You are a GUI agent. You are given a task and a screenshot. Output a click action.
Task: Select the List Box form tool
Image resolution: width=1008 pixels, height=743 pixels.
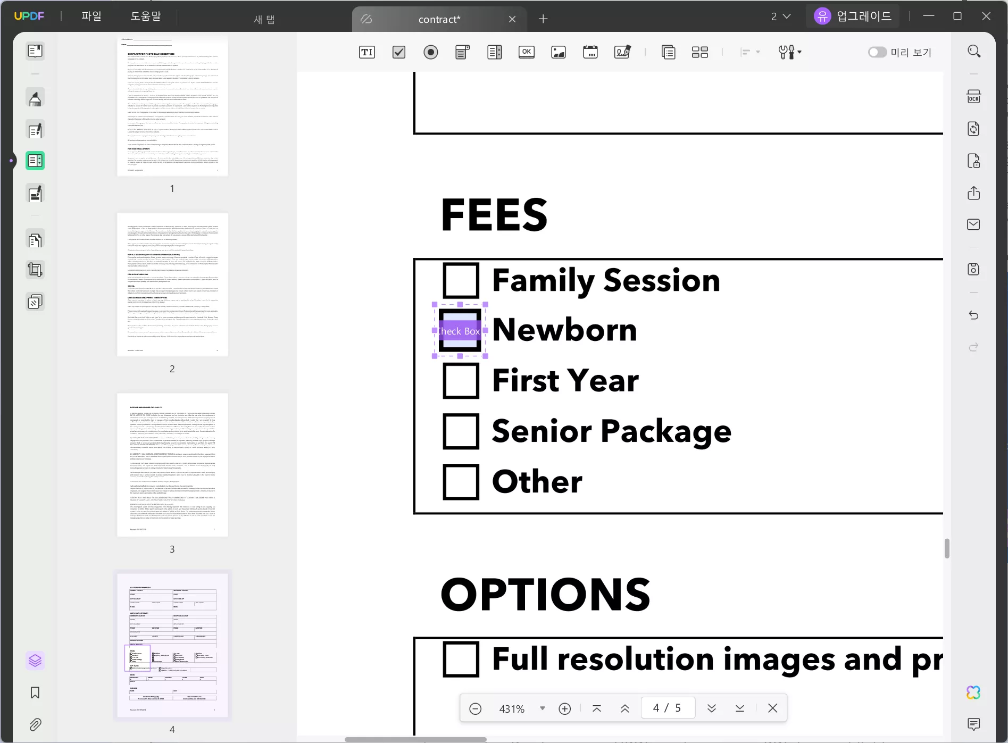pyautogui.click(x=495, y=52)
